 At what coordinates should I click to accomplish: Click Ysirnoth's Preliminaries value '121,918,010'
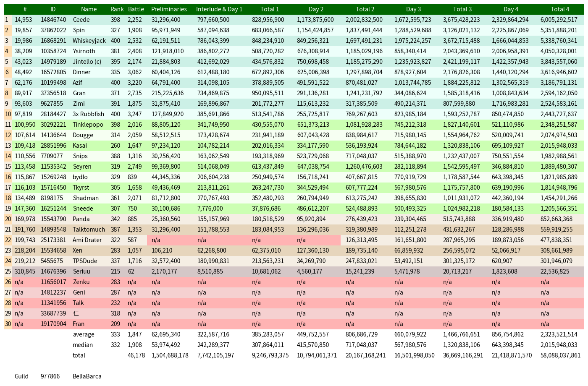(168, 51)
